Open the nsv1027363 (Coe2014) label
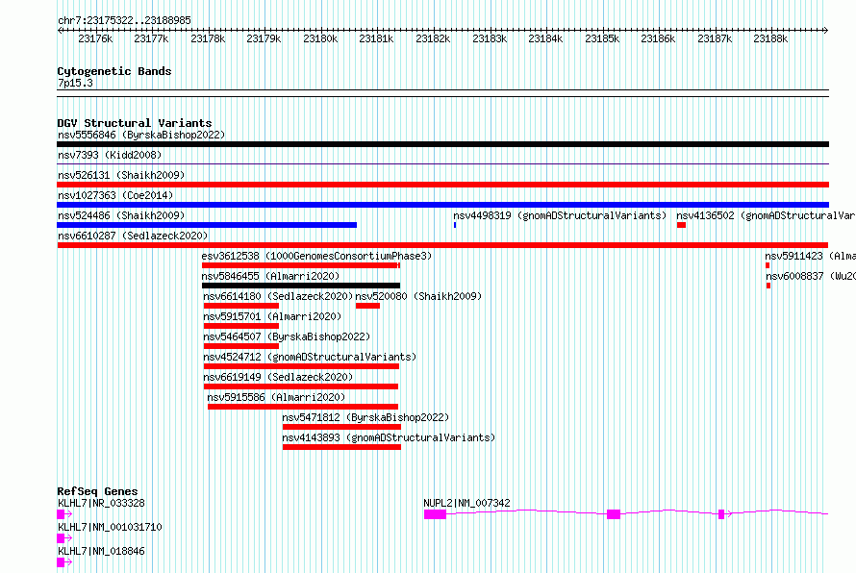Screen dimensions: 856x573 click(115, 195)
